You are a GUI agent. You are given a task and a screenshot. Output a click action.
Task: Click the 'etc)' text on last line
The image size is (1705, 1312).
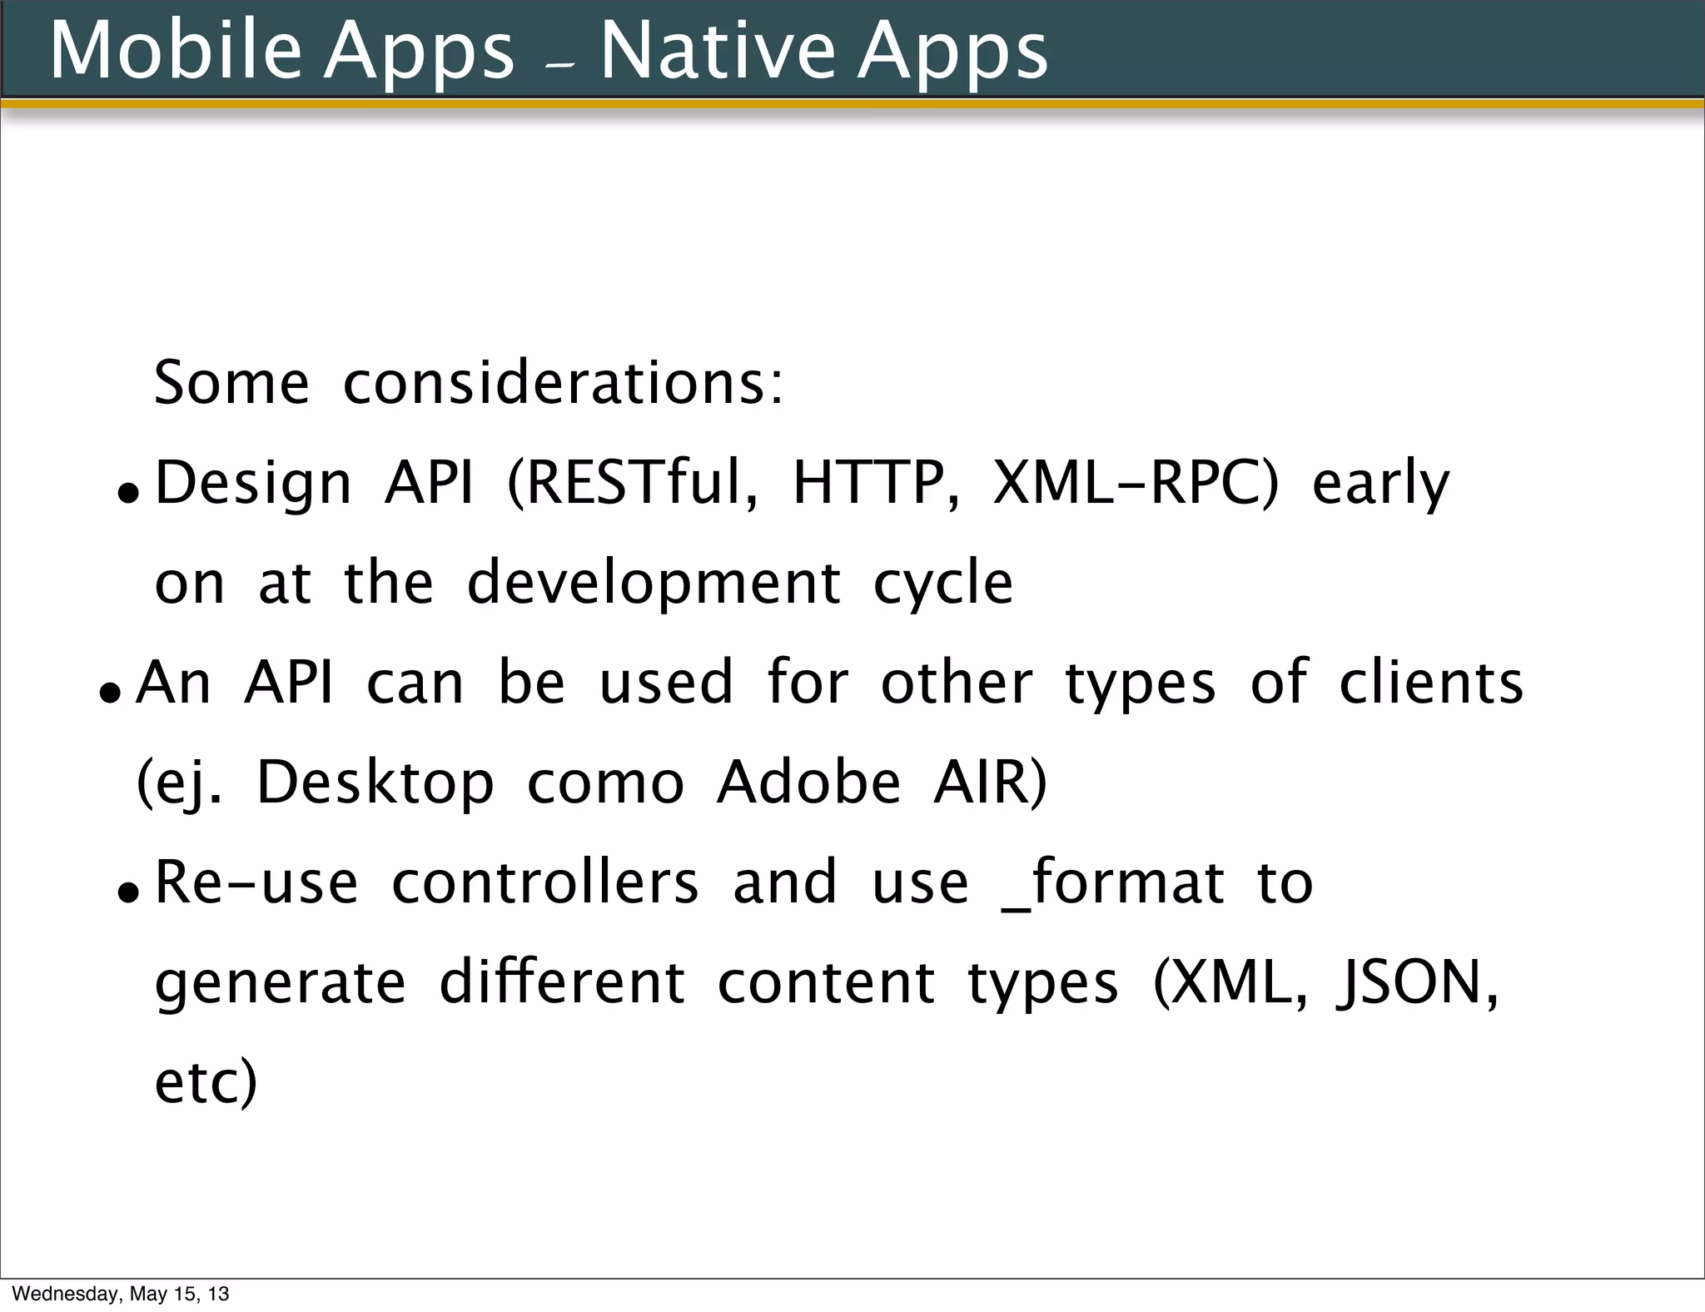pos(206,1082)
